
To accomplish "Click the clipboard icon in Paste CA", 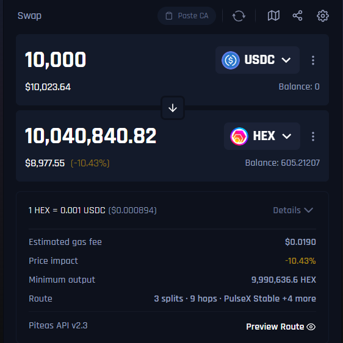I will 169,16.
